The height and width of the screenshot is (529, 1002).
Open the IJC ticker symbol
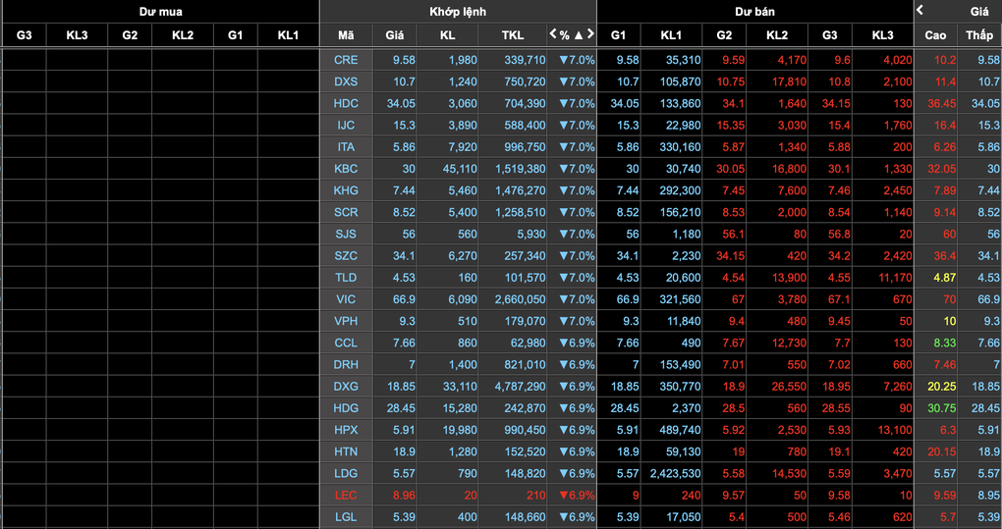(346, 125)
